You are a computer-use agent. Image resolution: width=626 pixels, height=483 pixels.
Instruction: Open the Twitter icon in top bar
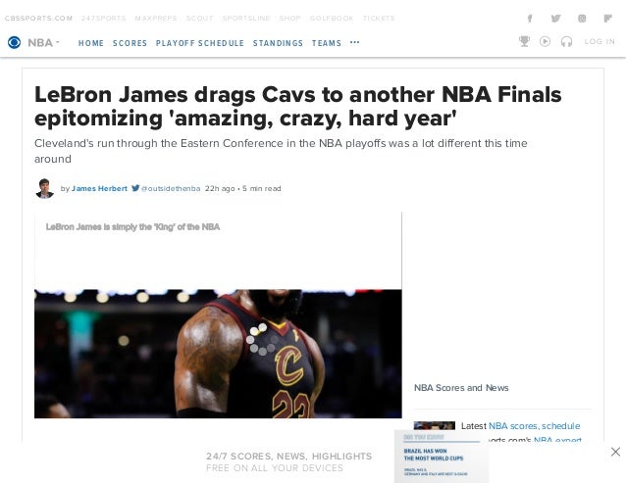pos(555,19)
